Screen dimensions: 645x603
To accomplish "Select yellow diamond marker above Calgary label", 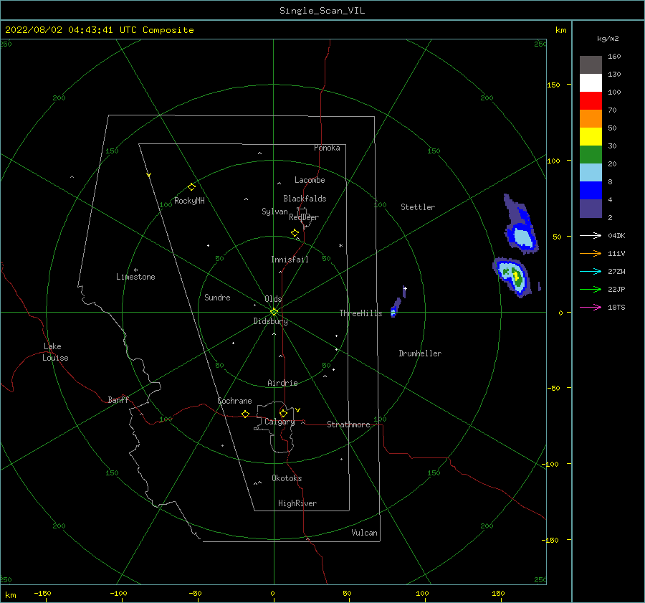I will point(283,413).
